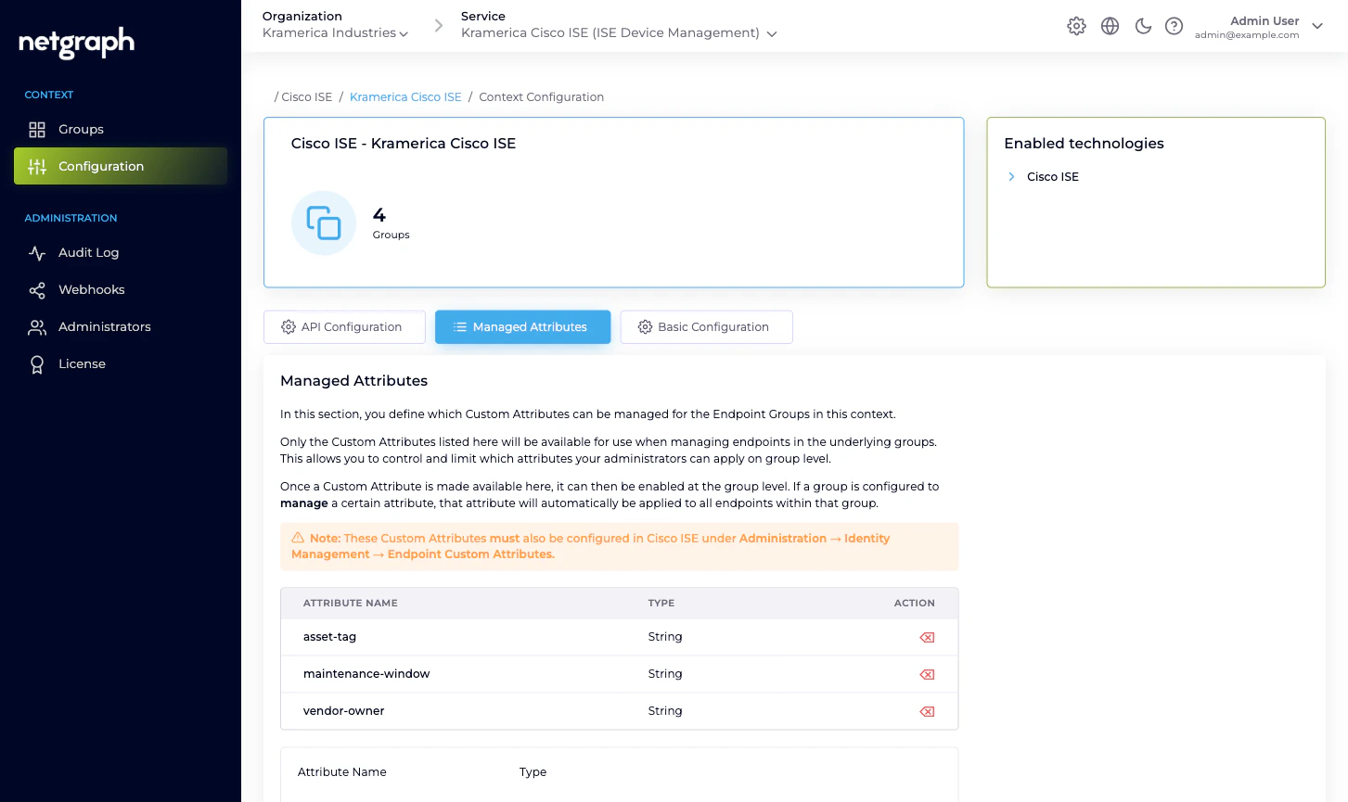Delete the maintenance-window attribute
The image size is (1348, 802).
pyautogui.click(x=926, y=674)
